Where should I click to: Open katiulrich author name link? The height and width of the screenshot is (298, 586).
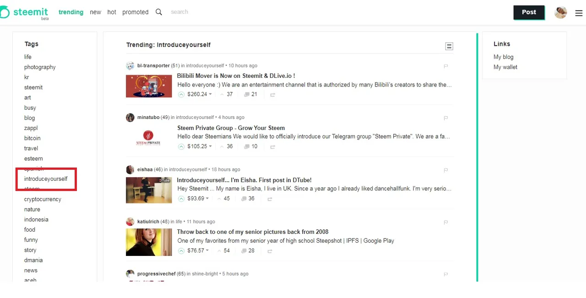pyautogui.click(x=148, y=222)
